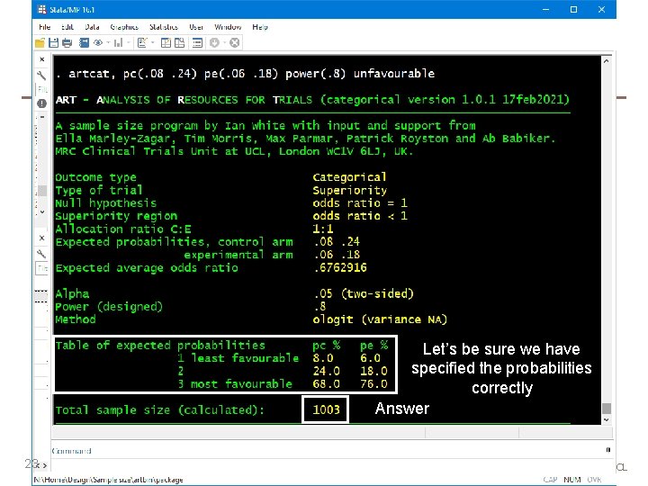The width and height of the screenshot is (648, 486).
Task: Open the Log notebook icon
Action: click(84, 42)
